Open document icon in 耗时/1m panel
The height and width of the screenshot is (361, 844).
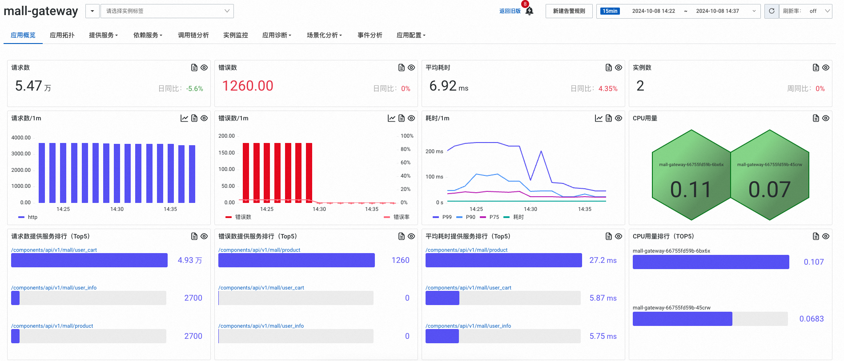(609, 118)
